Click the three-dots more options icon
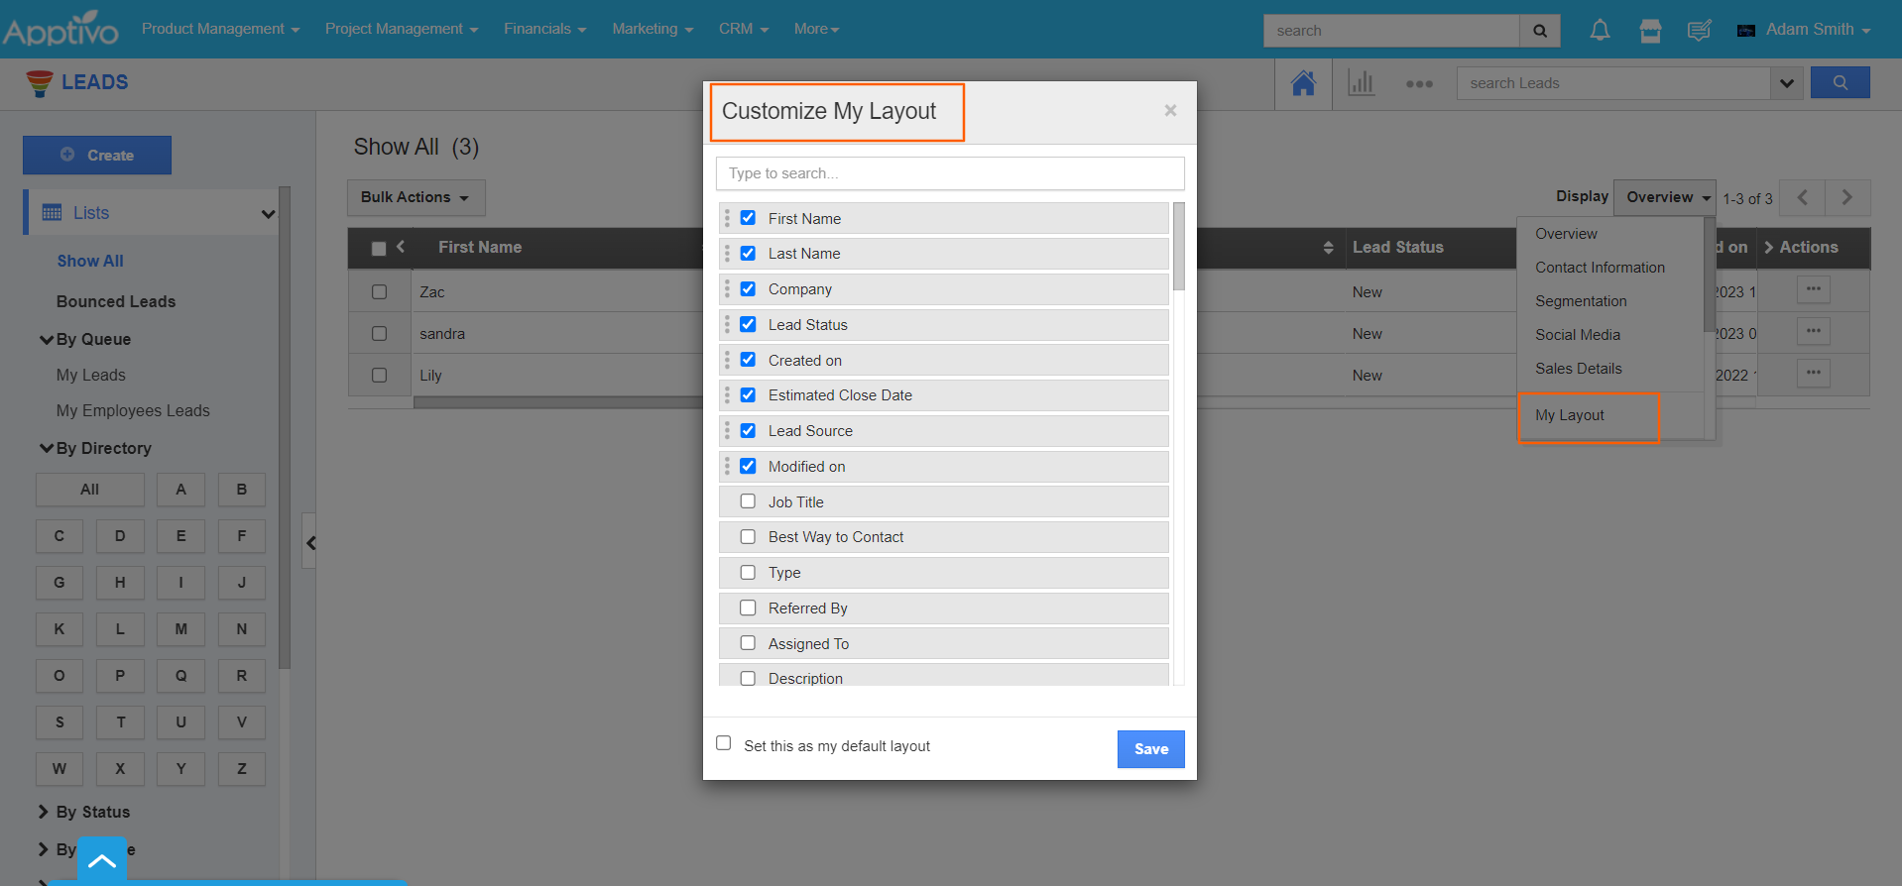1902x886 pixels. pyautogui.click(x=1419, y=84)
